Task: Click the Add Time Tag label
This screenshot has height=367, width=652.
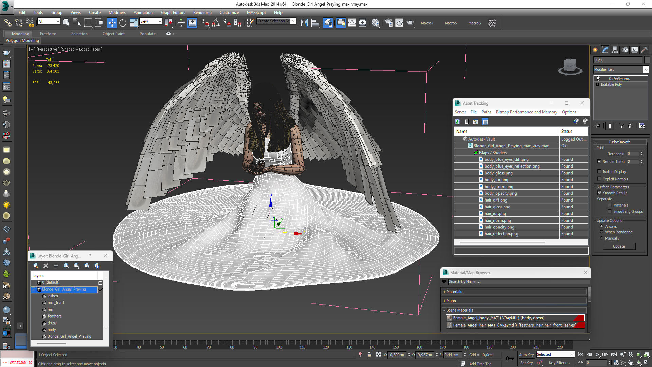Action: [480, 364]
